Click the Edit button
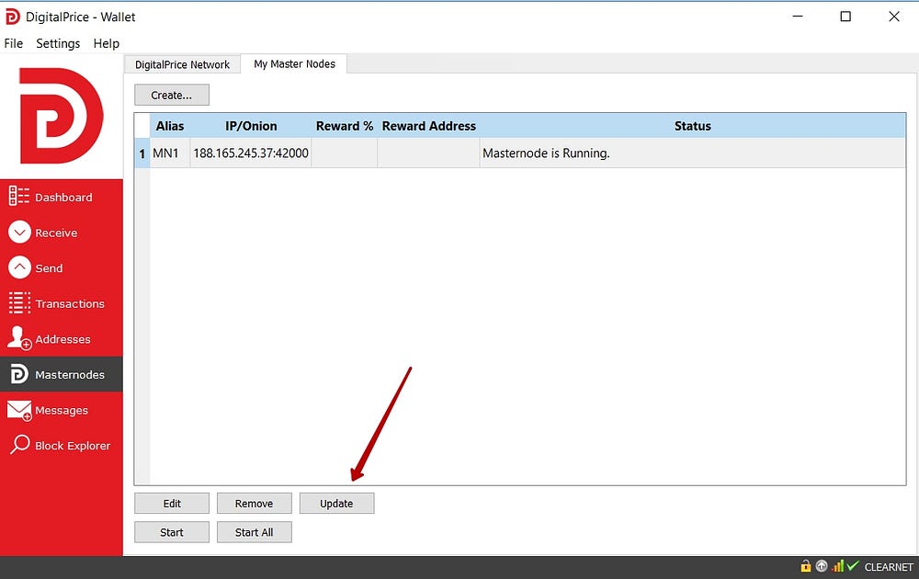The width and height of the screenshot is (919, 579). click(172, 504)
